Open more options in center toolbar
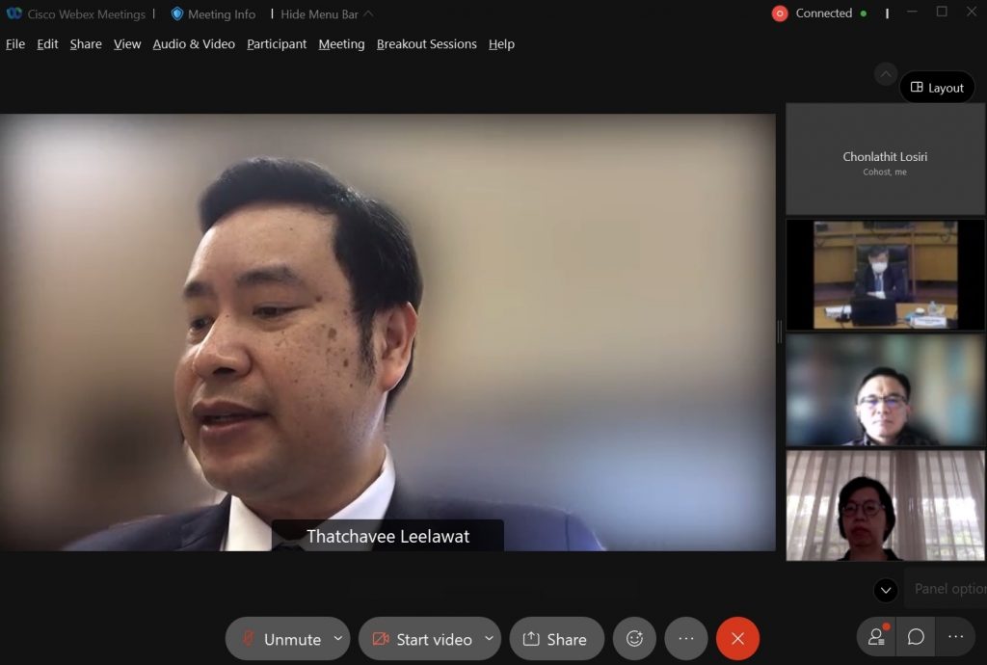The height and width of the screenshot is (665, 987). pos(685,638)
